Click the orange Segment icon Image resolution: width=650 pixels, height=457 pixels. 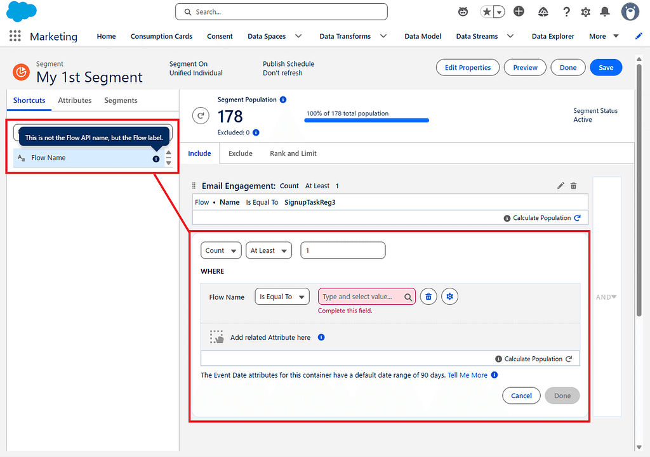pos(21,72)
